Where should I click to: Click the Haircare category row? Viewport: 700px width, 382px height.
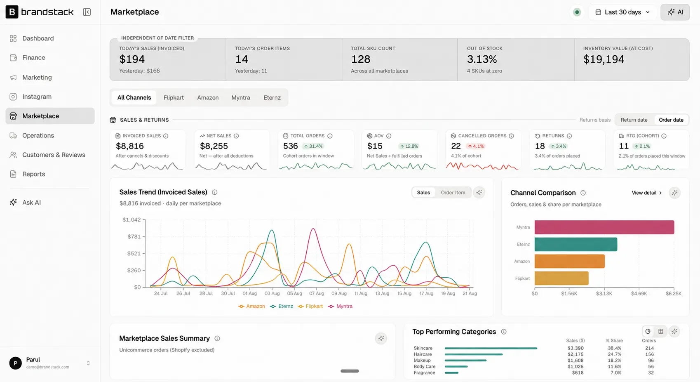pyautogui.click(x=535, y=354)
